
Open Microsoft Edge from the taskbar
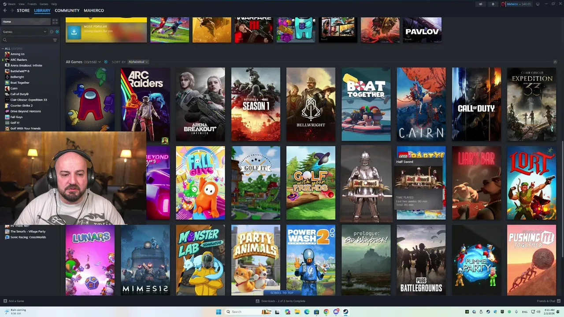click(307, 312)
